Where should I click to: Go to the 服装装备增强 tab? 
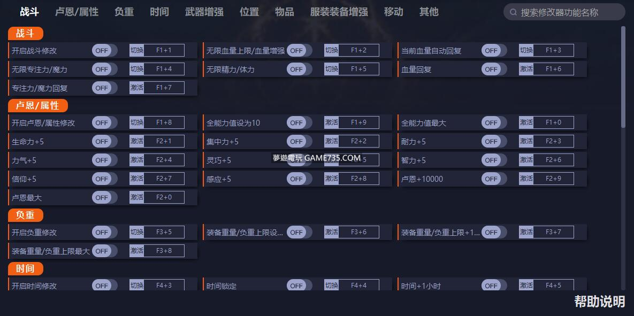pyautogui.click(x=339, y=11)
